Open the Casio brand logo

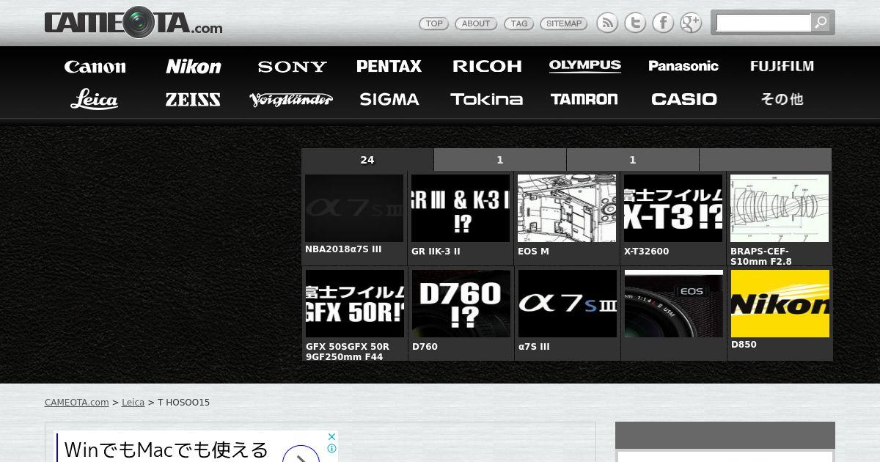coord(684,99)
